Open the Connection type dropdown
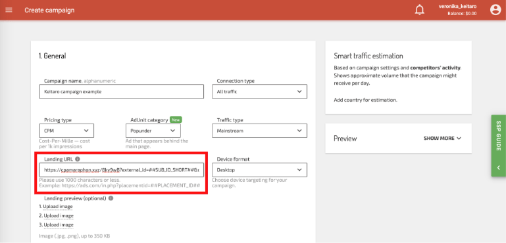506x243 pixels. (259, 91)
